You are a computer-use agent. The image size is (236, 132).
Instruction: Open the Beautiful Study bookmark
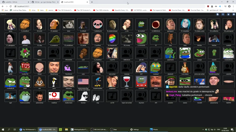(120, 10)
